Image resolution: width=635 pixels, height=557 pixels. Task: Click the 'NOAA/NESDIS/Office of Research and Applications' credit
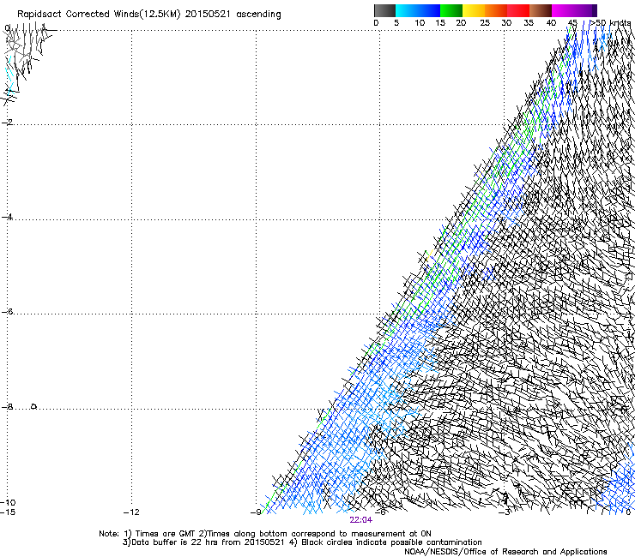coord(505,551)
